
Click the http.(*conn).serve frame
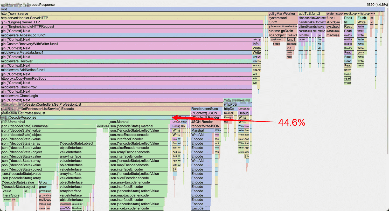(x=134, y=13)
